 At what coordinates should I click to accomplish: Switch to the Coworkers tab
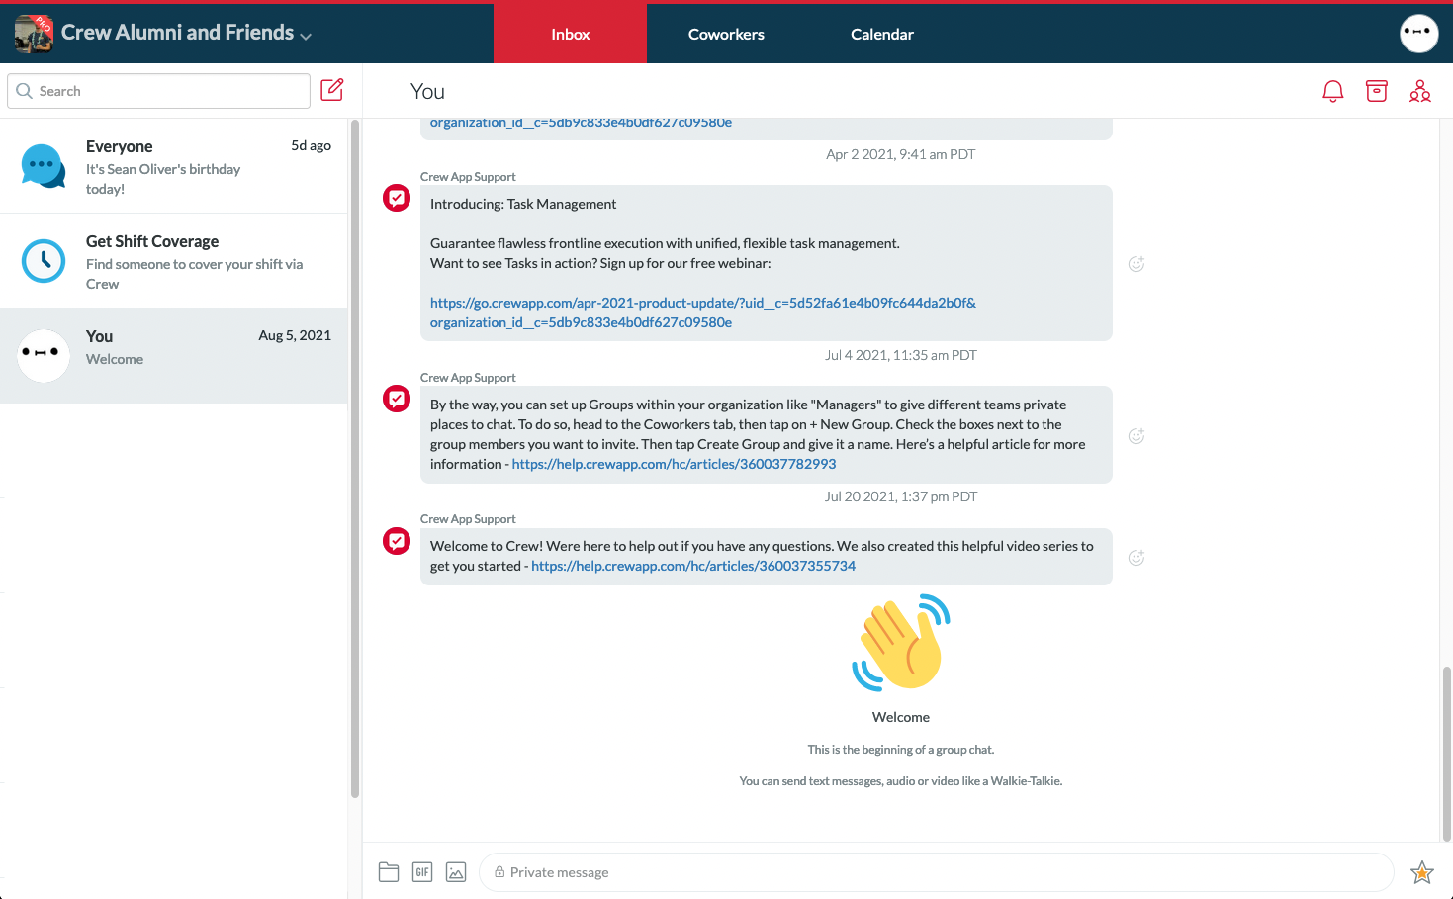coord(726,33)
